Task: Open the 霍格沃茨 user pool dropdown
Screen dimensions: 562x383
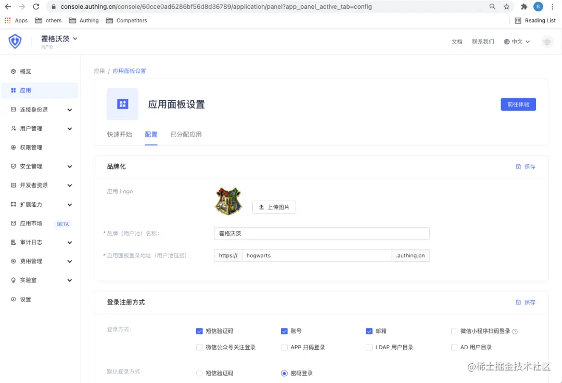Action: [x=59, y=38]
